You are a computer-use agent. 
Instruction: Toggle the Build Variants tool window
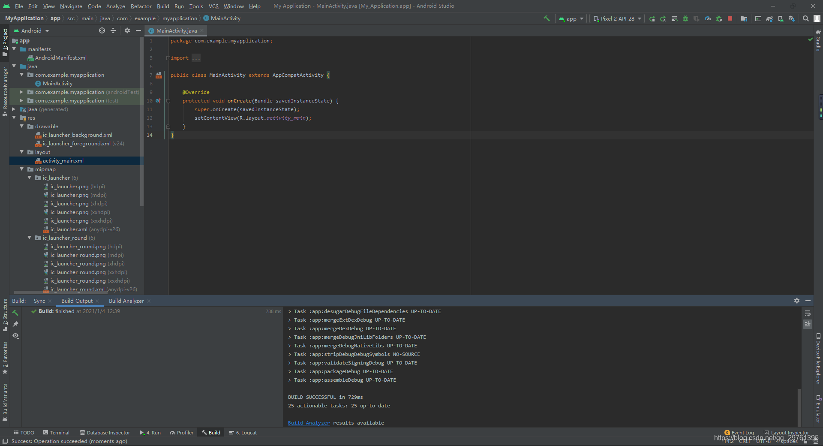[5, 402]
